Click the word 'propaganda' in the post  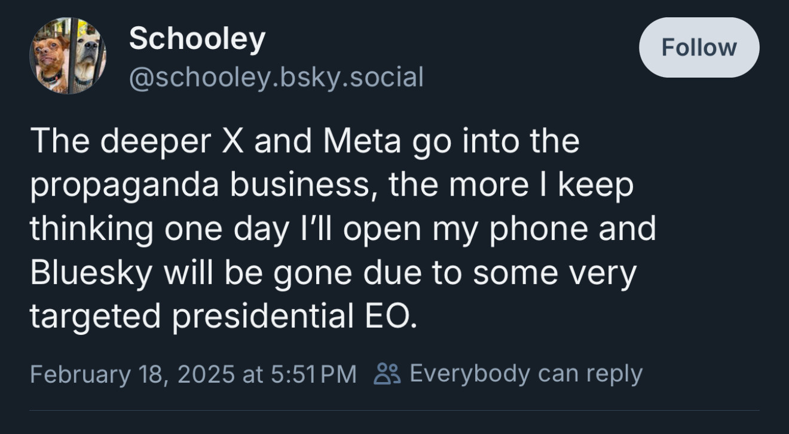(126, 186)
